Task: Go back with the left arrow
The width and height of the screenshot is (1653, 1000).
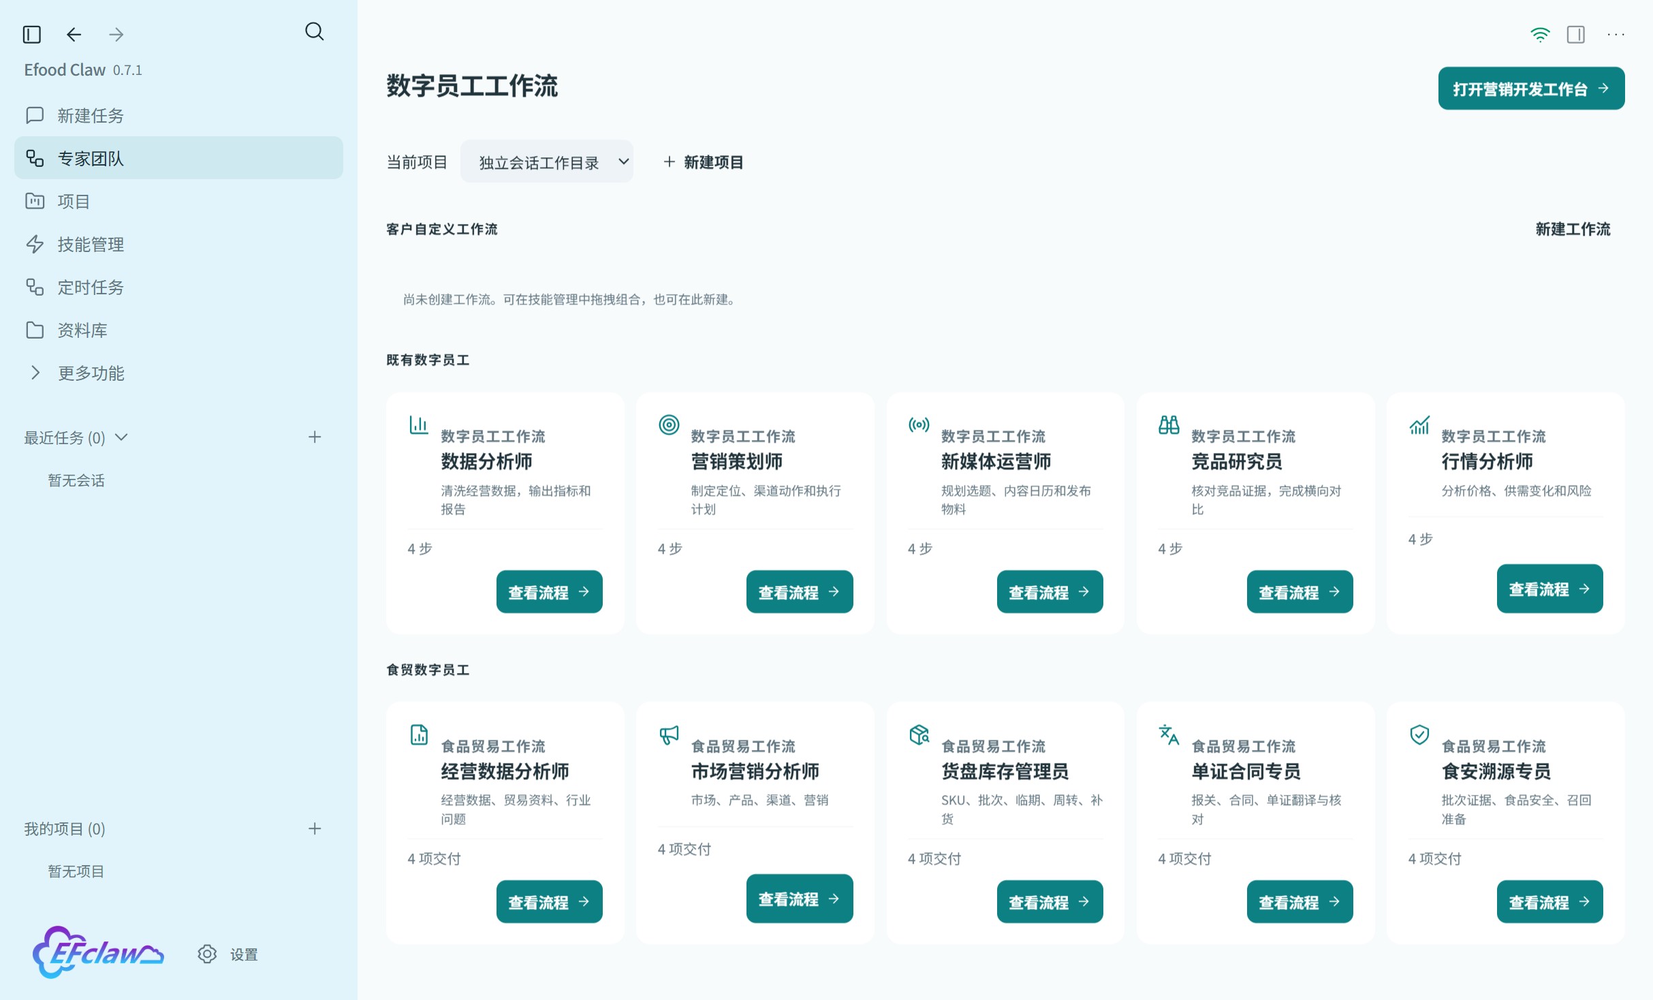Action: [x=74, y=34]
